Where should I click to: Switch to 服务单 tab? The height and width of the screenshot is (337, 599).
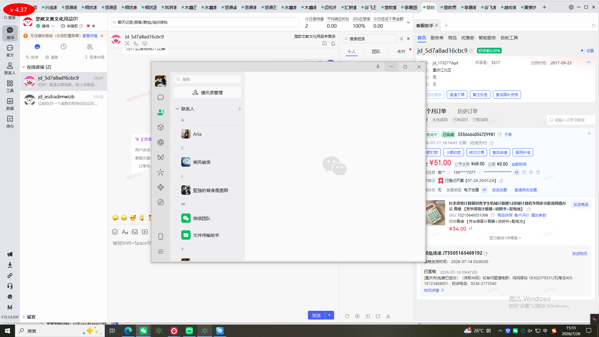[437, 38]
